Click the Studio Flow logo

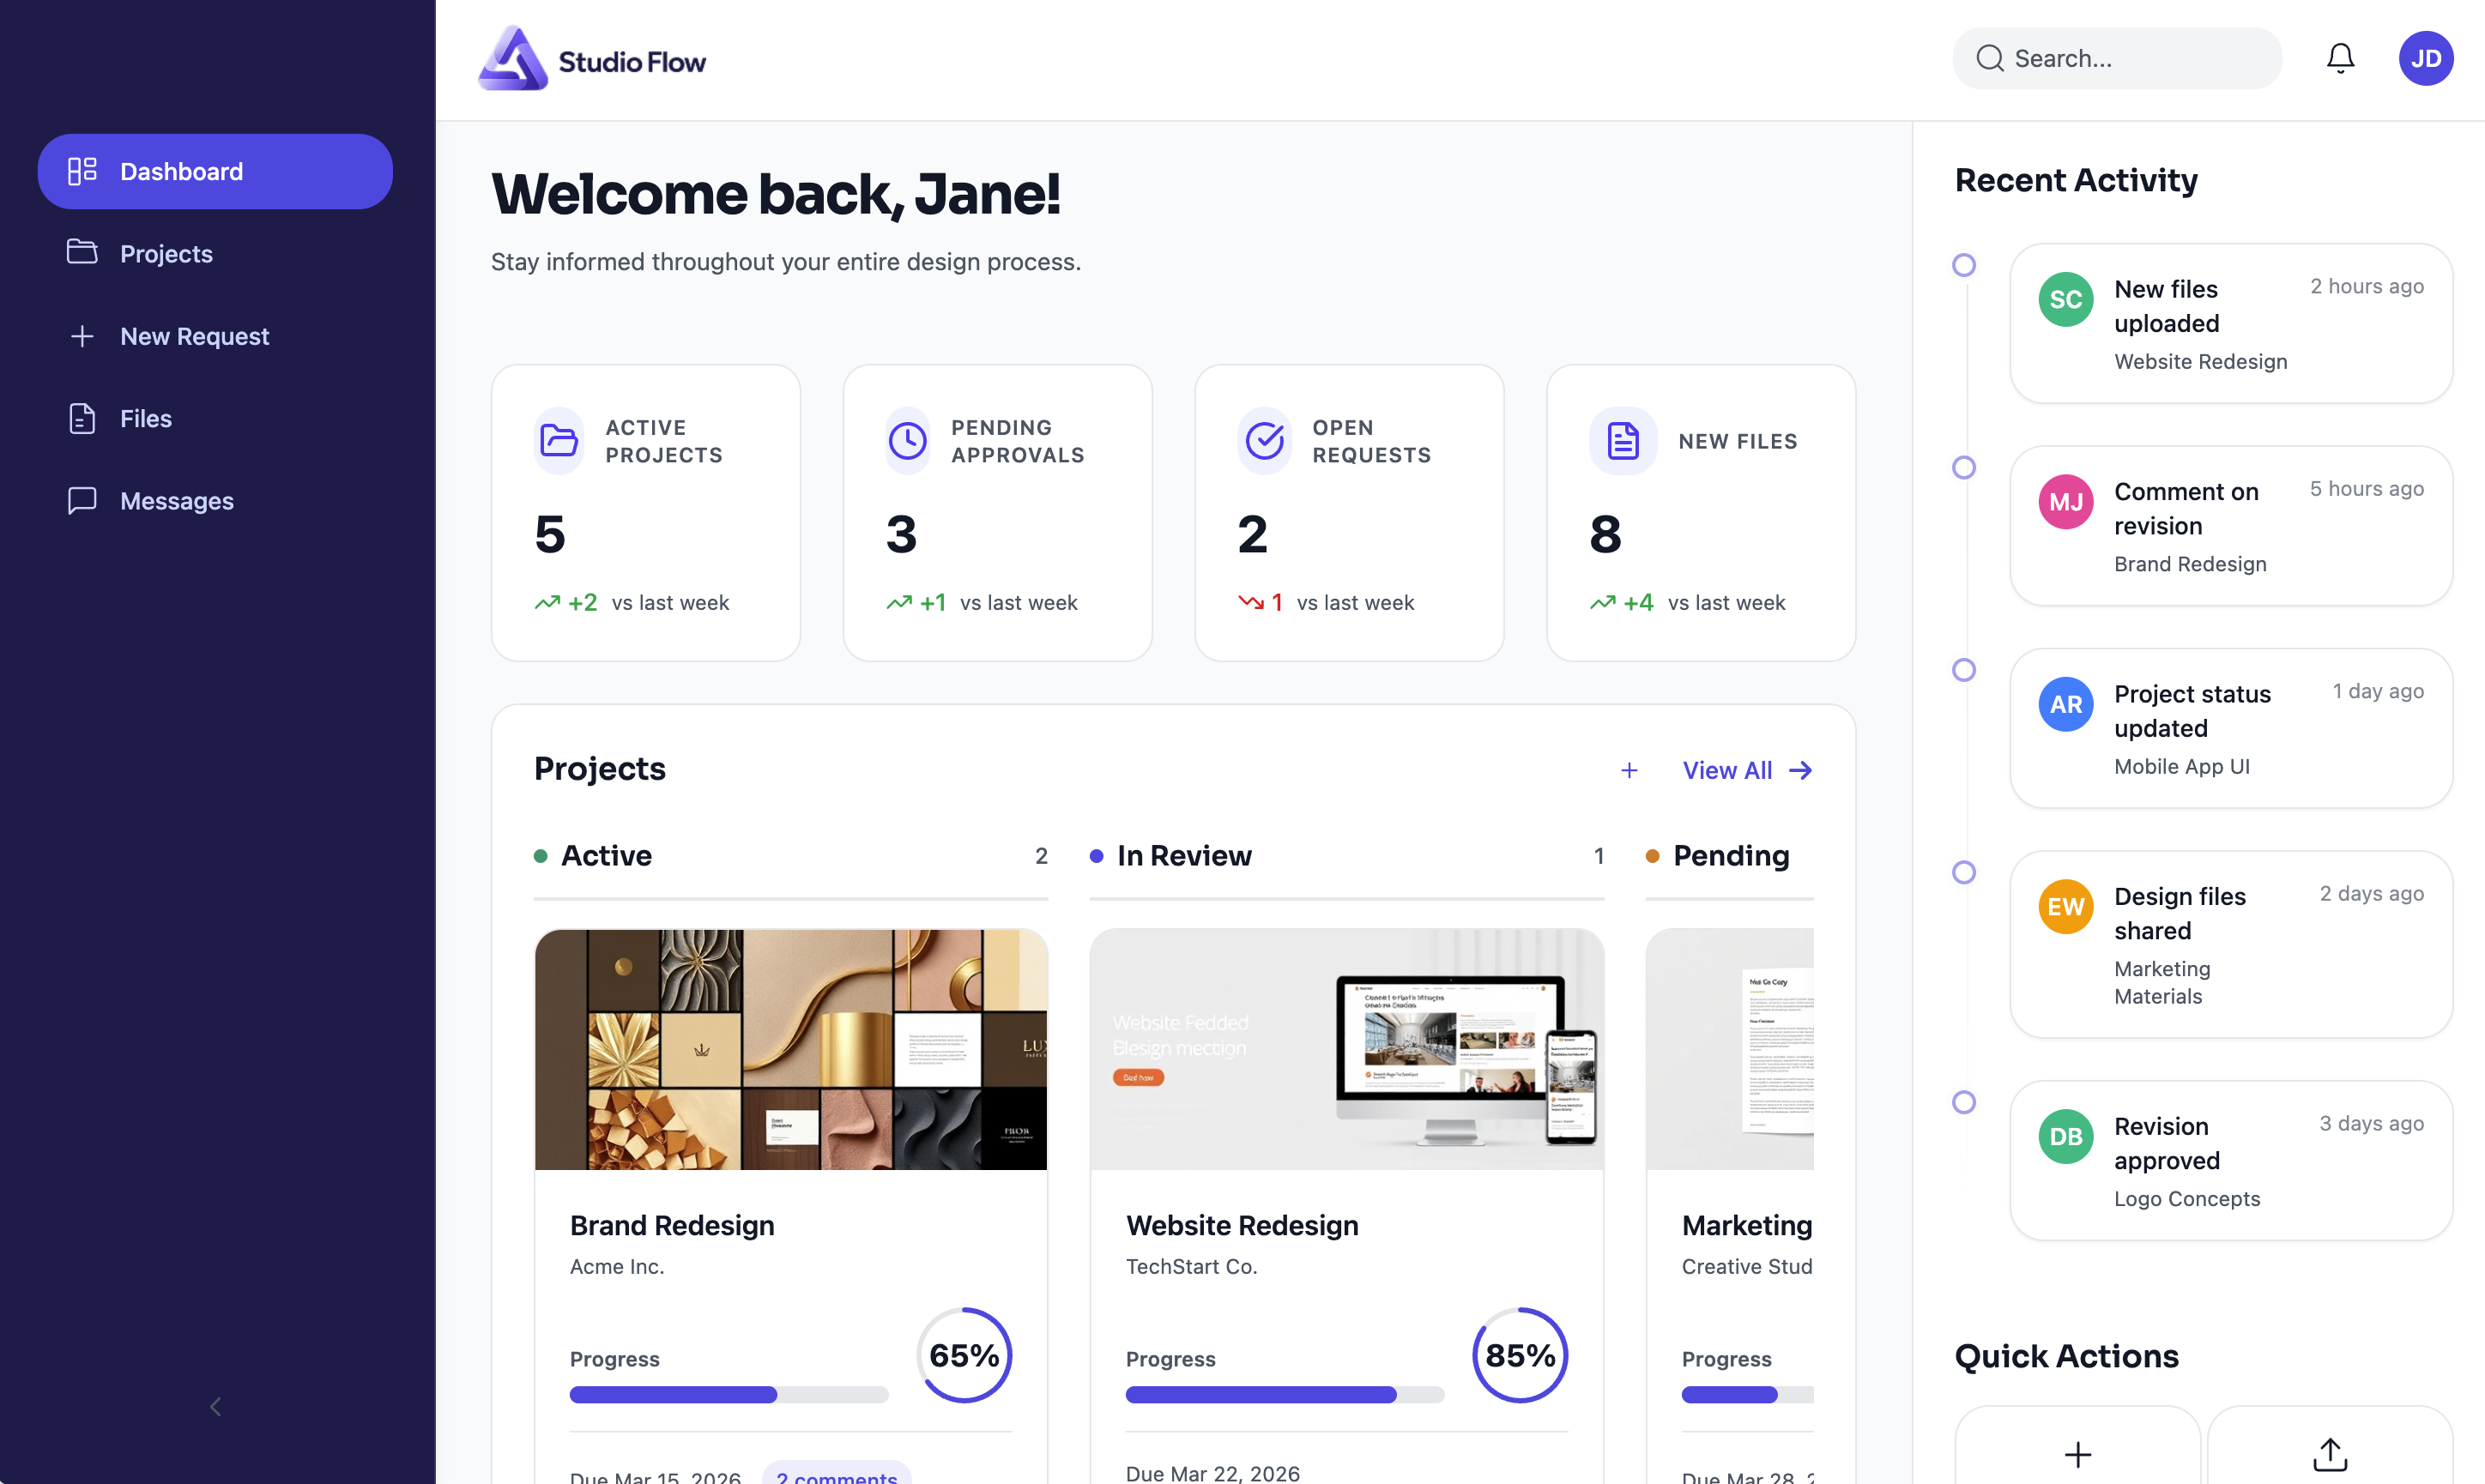591,59
